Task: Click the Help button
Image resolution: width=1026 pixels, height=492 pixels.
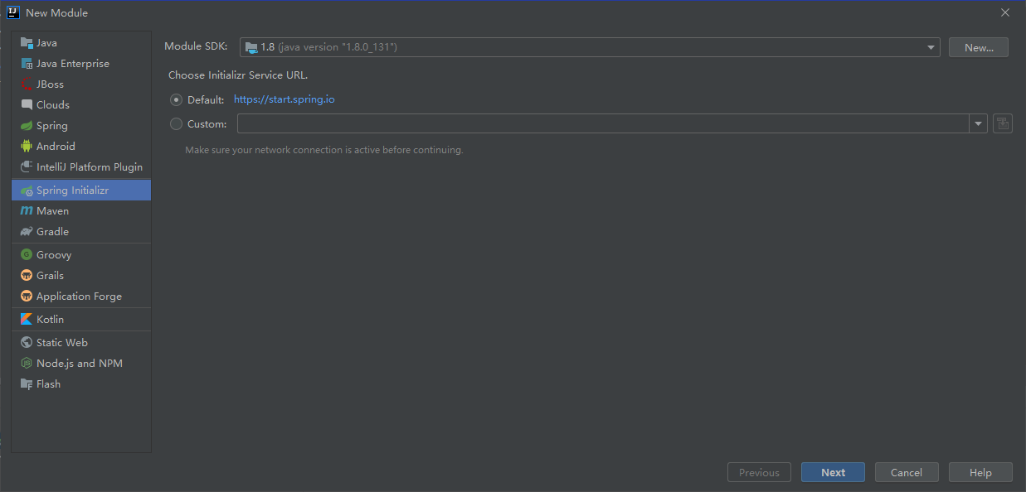Action: point(980,472)
